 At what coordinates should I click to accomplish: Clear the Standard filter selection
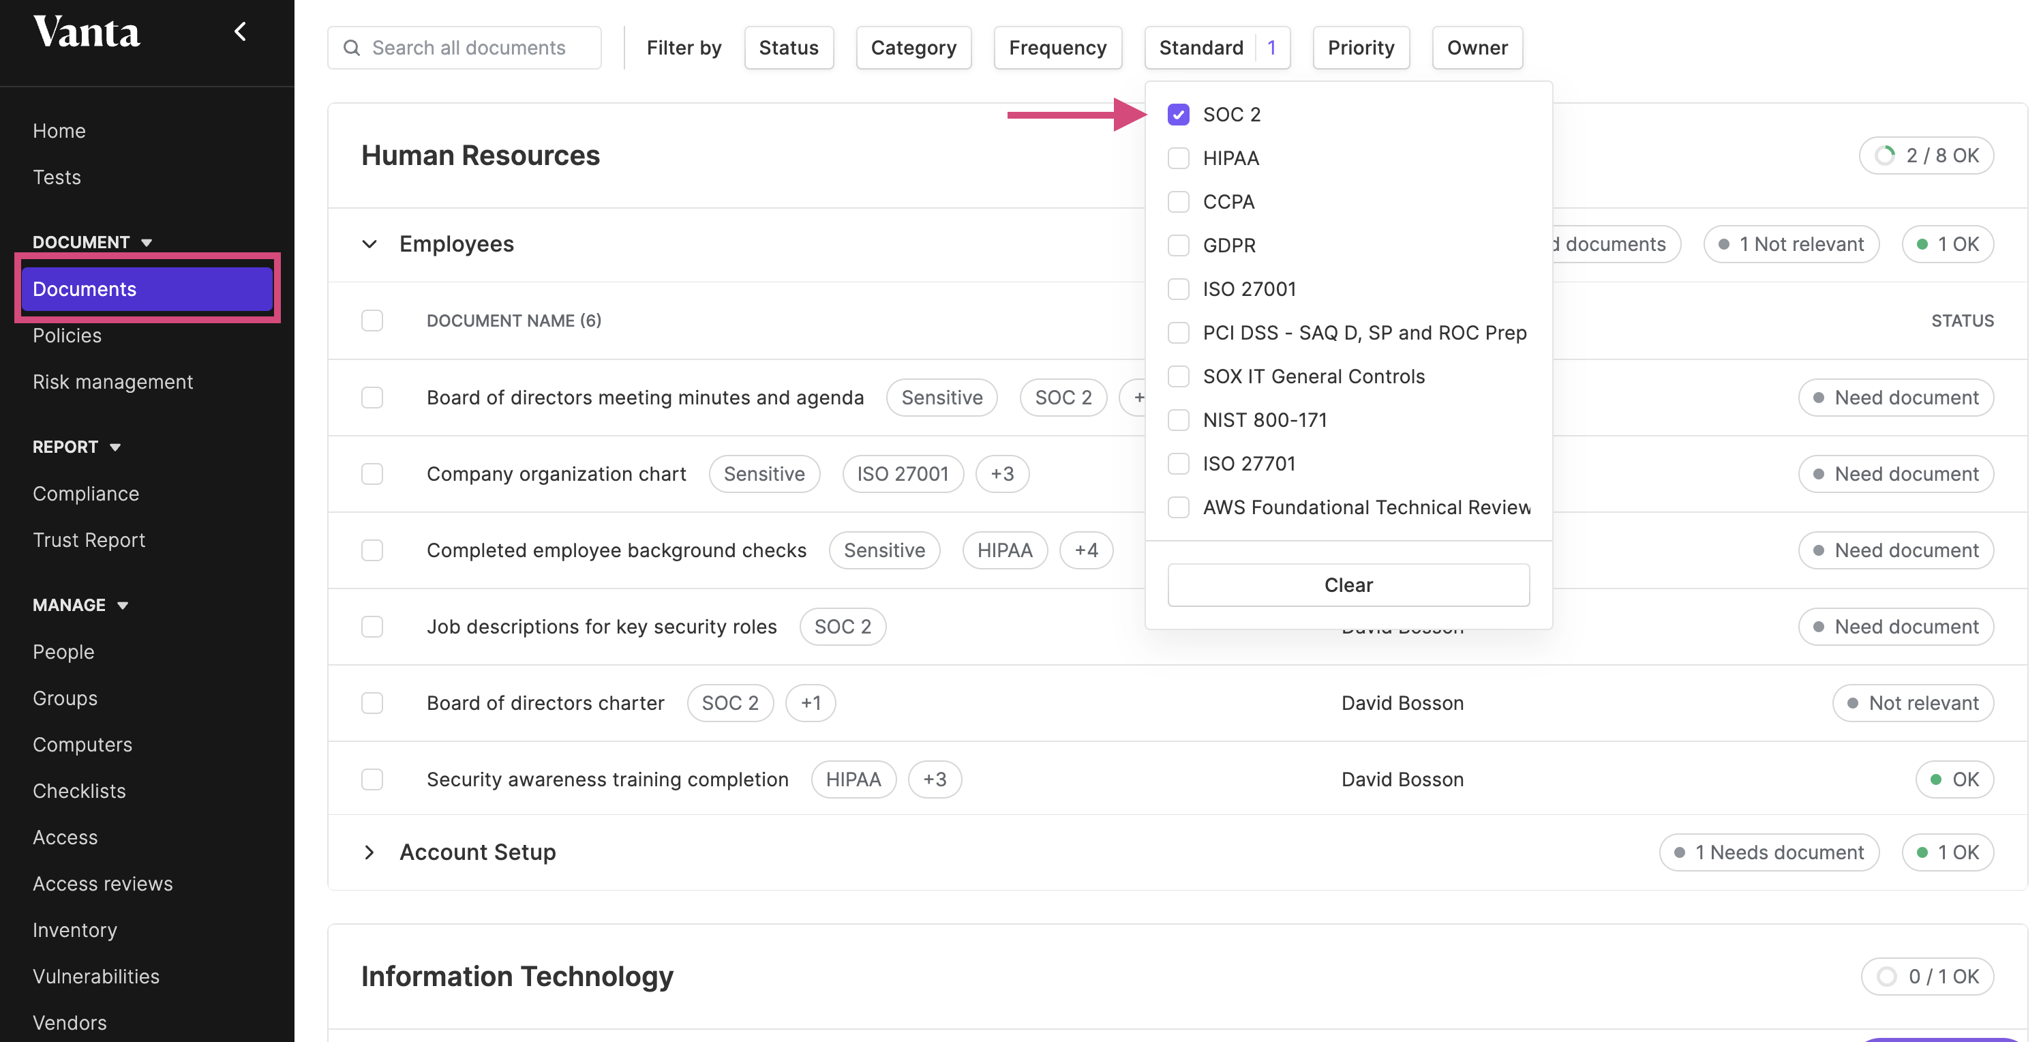coord(1348,585)
